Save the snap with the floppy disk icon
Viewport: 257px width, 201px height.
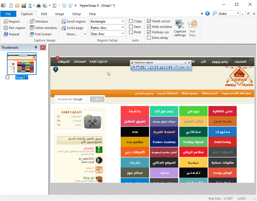[24, 6]
